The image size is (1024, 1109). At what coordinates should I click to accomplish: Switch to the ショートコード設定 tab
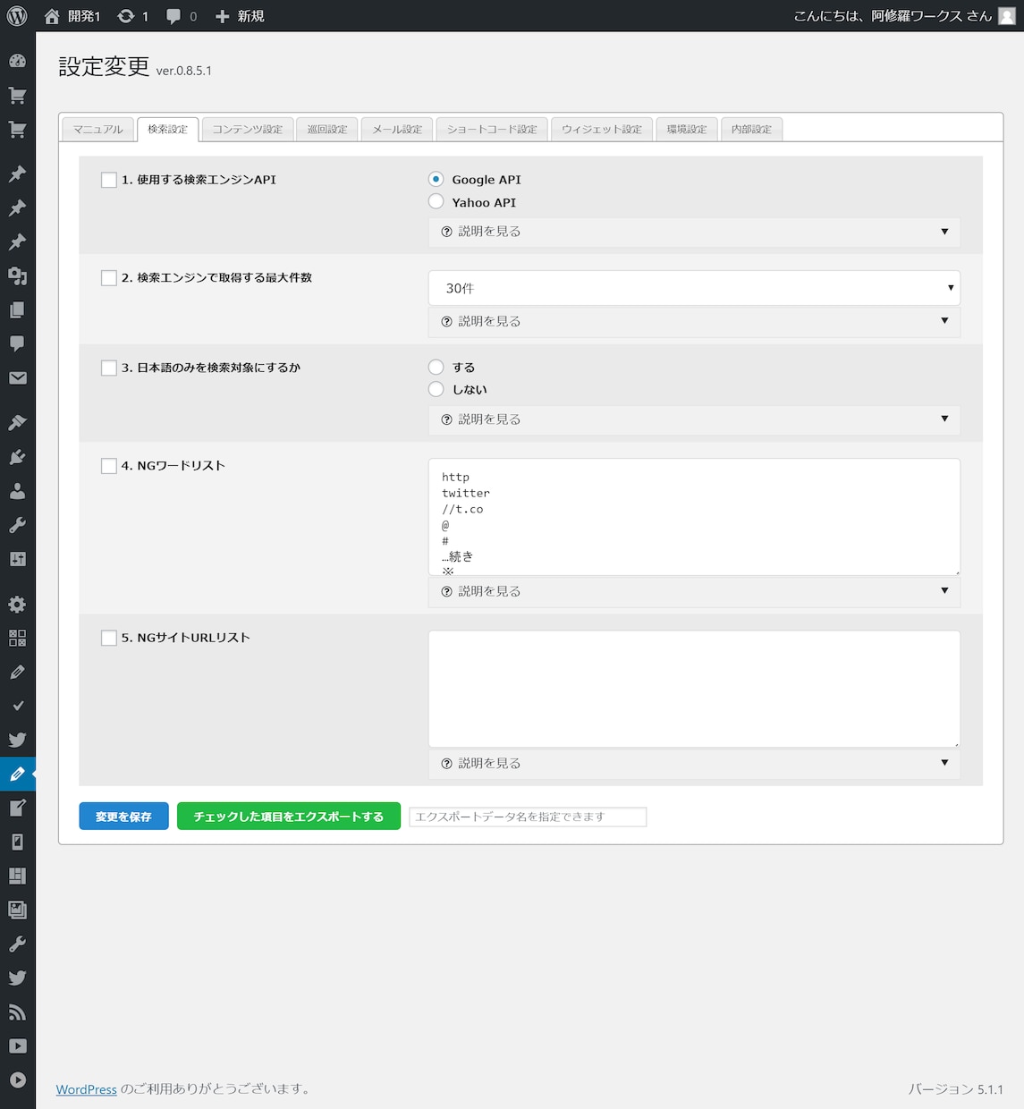(x=492, y=129)
